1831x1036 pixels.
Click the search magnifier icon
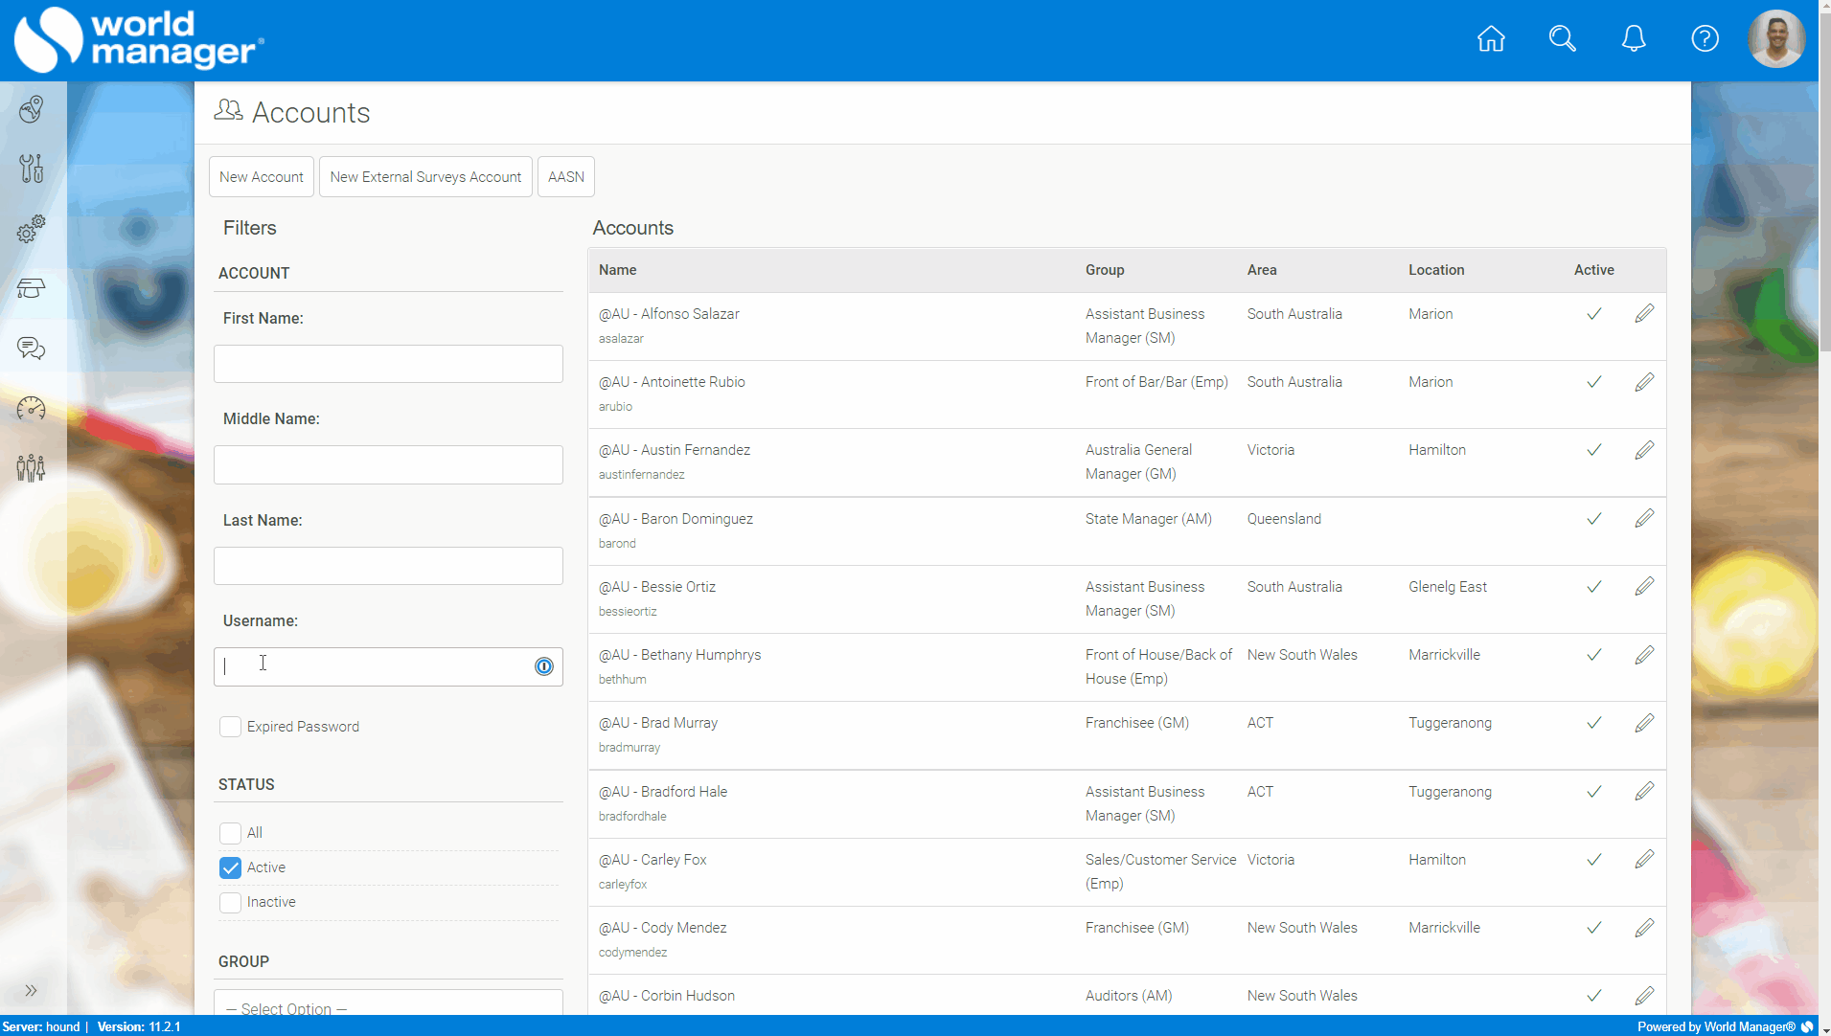(1562, 39)
